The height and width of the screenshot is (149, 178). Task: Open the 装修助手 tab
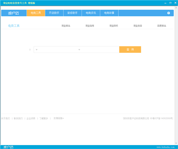pos(72,13)
